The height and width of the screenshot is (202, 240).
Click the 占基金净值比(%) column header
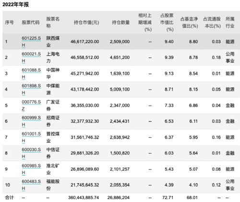point(189,23)
